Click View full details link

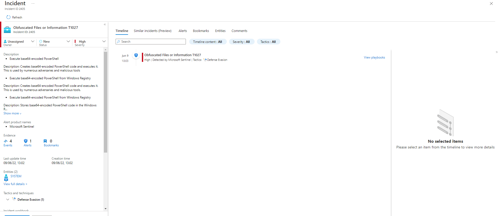15,184
